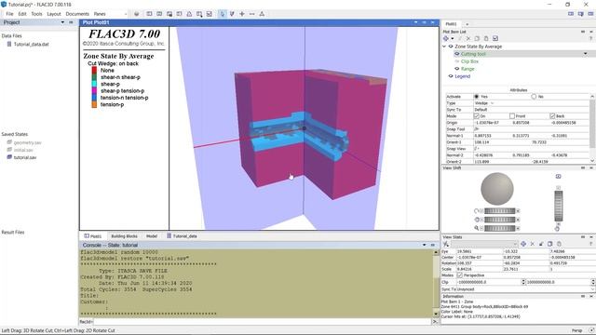
Task: Open the File menu
Action: (9, 14)
